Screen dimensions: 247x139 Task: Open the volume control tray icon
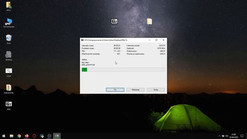pos(227,136)
